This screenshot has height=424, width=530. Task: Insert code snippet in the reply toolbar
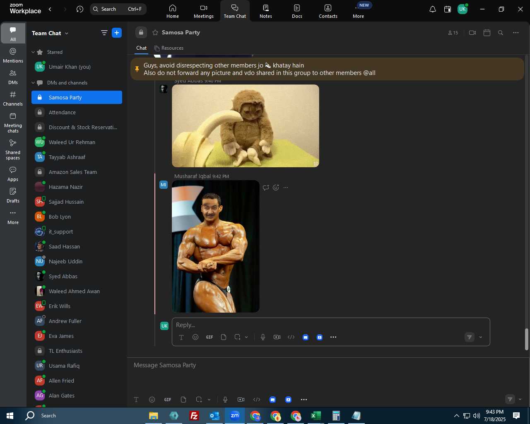tap(291, 337)
